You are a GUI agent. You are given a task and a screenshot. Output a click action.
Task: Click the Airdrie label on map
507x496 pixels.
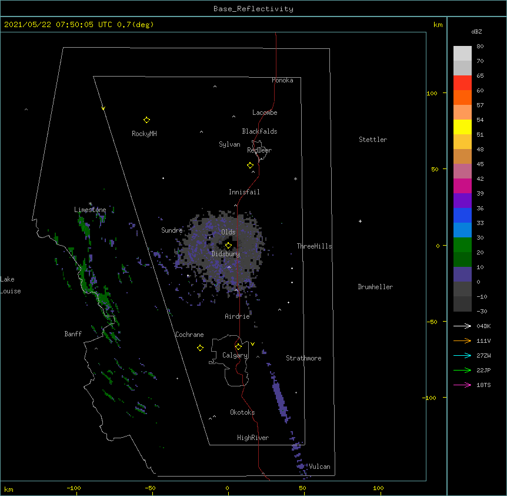coord(238,316)
